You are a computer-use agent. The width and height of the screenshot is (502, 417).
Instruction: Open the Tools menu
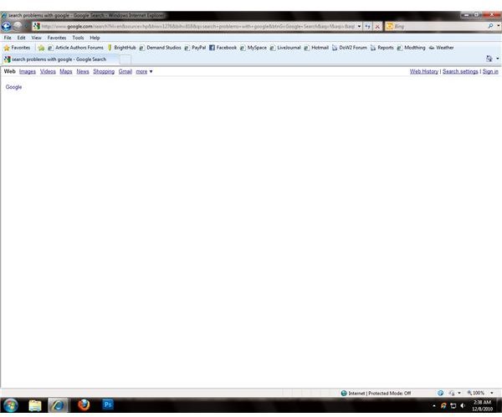[78, 38]
